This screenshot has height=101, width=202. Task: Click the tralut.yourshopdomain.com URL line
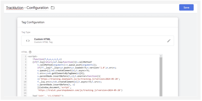[x=80, y=90]
